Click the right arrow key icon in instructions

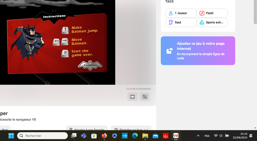[65, 41]
